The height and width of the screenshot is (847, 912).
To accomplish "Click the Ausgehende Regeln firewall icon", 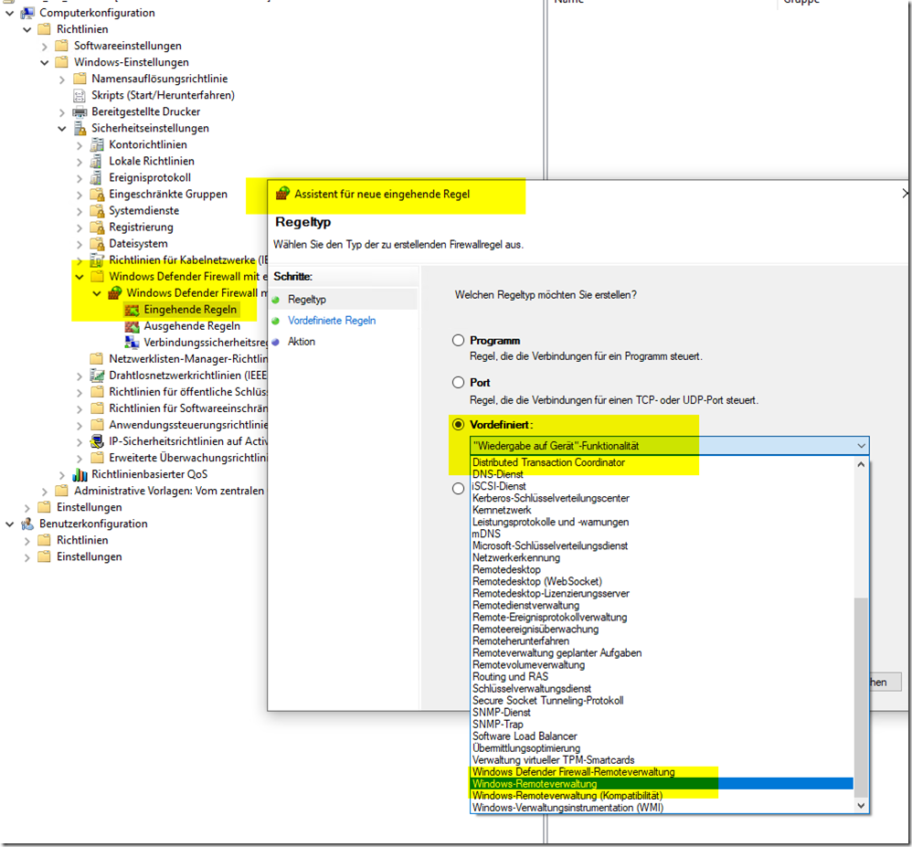I will (132, 326).
